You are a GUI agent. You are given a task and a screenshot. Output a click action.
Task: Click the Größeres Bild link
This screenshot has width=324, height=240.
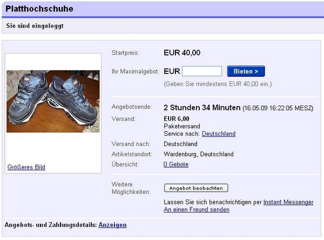26,167
